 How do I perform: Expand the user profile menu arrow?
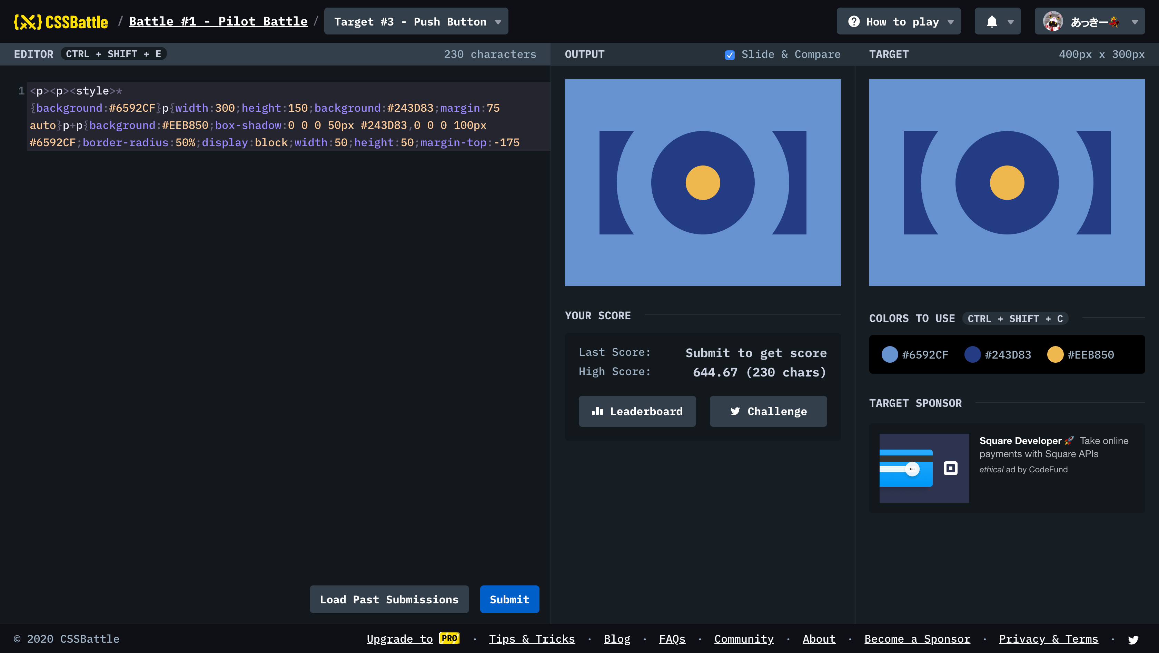tap(1135, 22)
